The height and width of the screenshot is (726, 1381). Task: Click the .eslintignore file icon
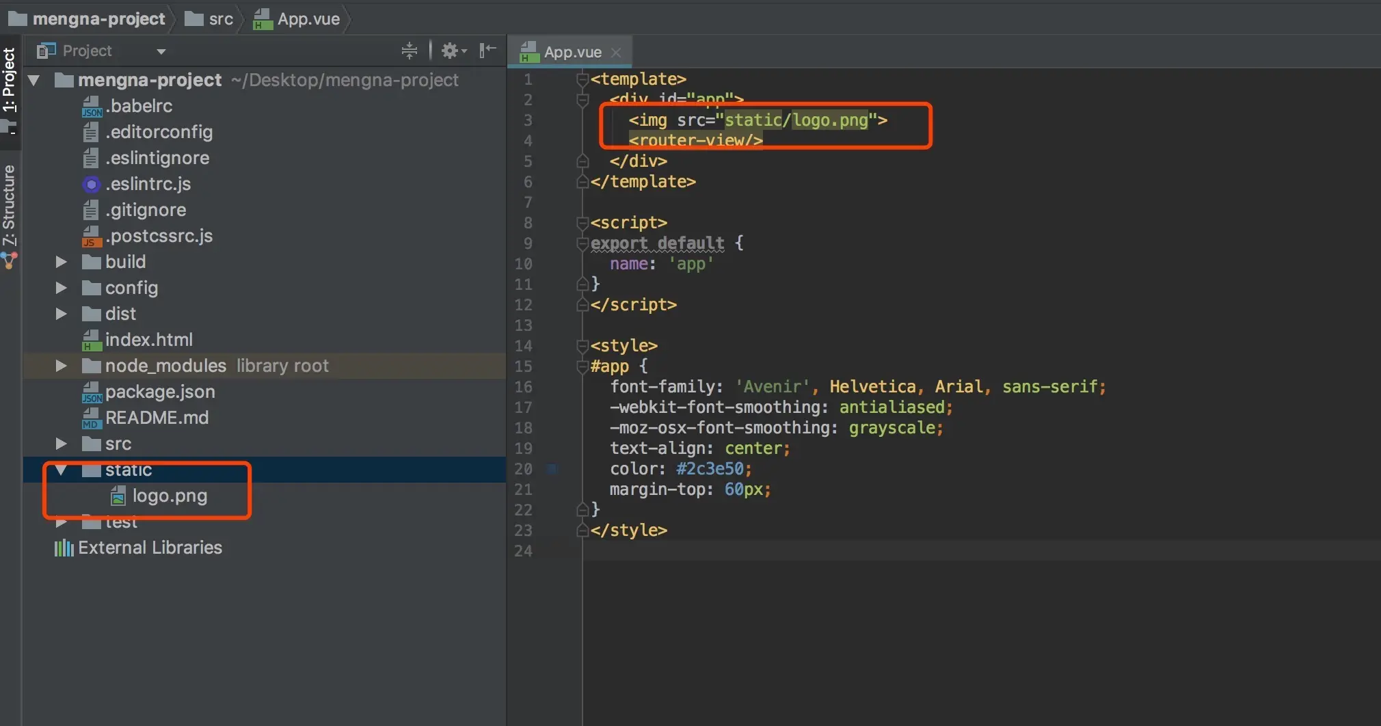tap(91, 158)
